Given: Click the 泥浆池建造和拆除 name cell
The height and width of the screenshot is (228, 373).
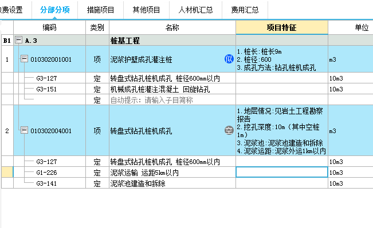Looking at the screenshot, I should coord(172,183).
